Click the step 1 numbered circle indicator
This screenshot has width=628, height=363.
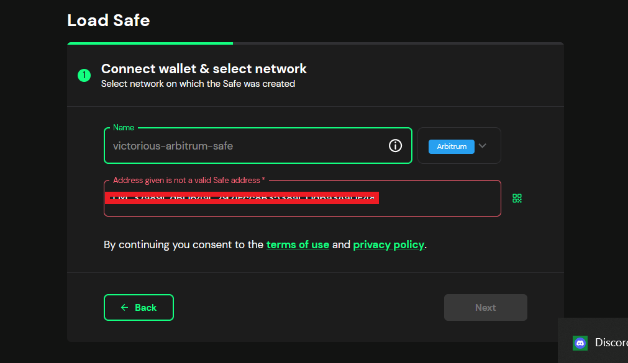click(84, 74)
